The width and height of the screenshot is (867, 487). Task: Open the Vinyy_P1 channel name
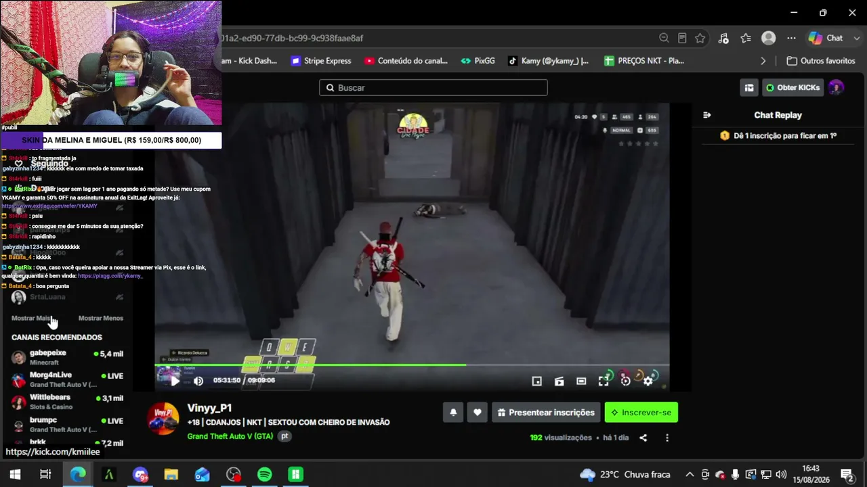209,408
